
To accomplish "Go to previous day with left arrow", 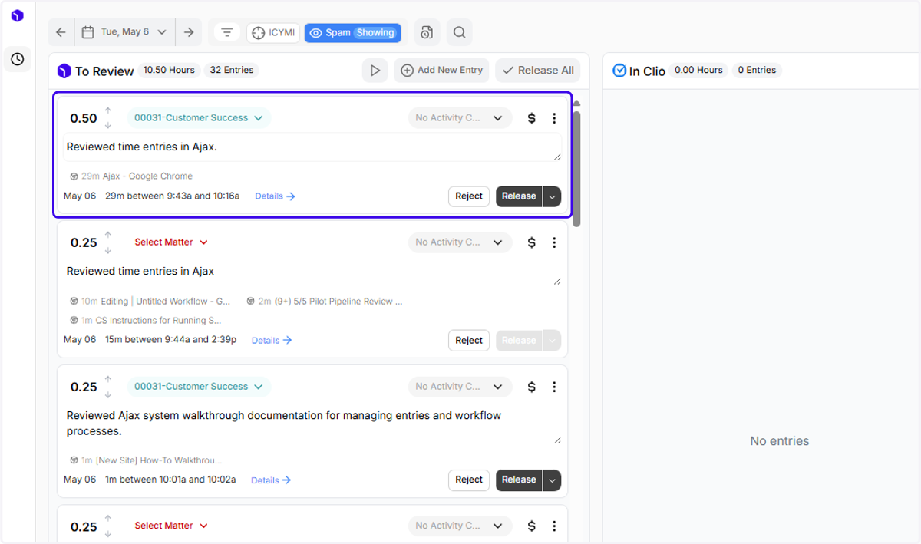I will click(61, 32).
